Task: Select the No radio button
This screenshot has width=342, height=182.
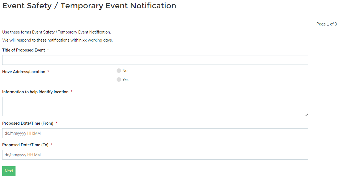Action: [x=119, y=71]
